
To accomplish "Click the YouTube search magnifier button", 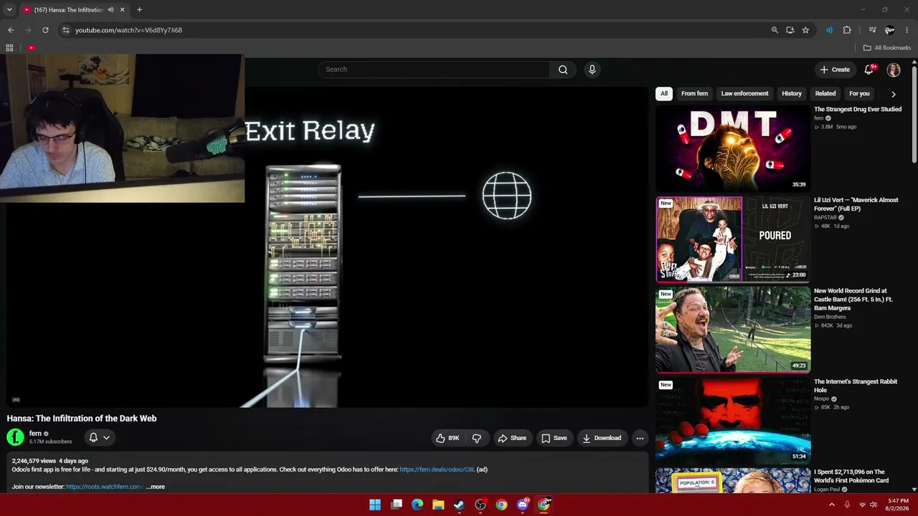I will tap(563, 70).
